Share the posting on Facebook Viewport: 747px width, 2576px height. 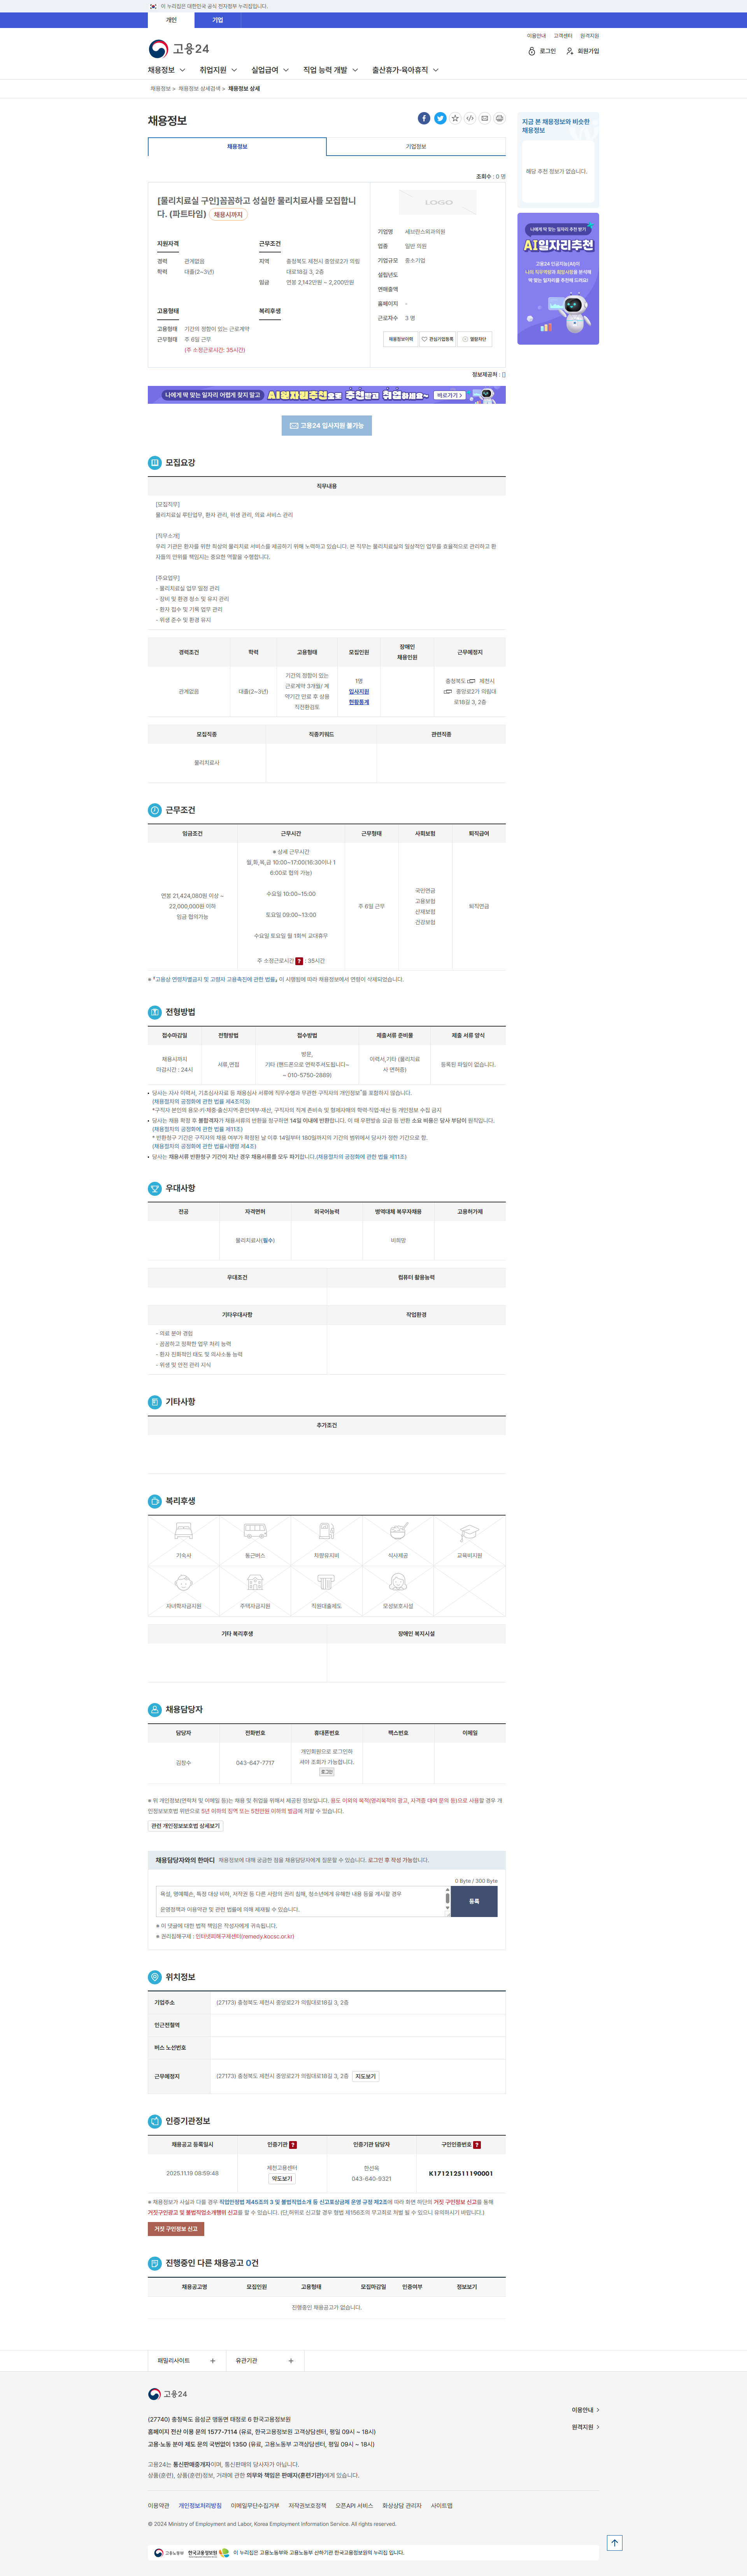click(424, 118)
